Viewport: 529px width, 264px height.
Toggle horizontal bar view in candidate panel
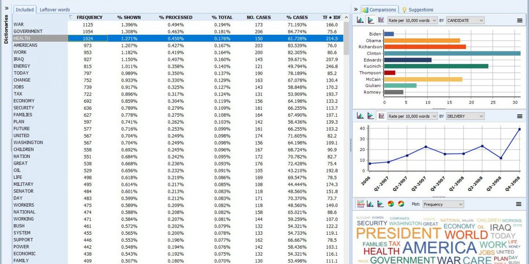pos(371,20)
